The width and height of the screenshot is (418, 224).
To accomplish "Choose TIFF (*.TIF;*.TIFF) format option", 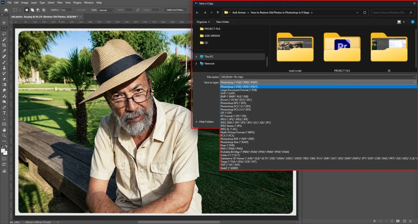I will (230, 165).
